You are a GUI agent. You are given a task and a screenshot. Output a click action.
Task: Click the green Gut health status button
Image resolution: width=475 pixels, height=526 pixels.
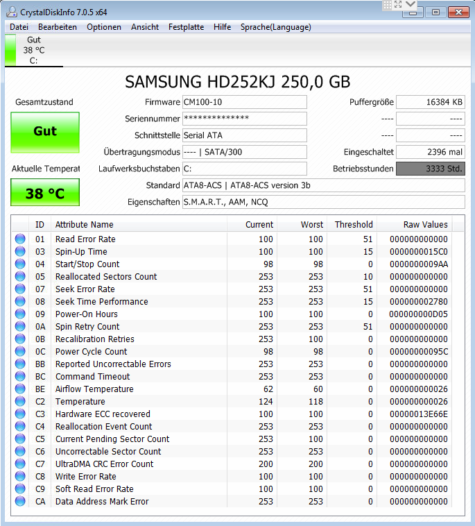click(45, 132)
